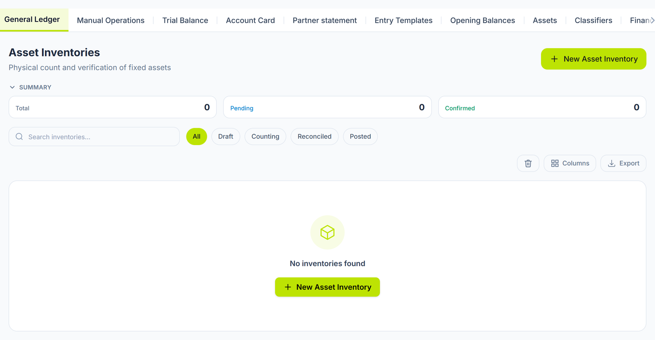Click the 'No inventories found' message
The image size is (655, 340).
coord(327,264)
